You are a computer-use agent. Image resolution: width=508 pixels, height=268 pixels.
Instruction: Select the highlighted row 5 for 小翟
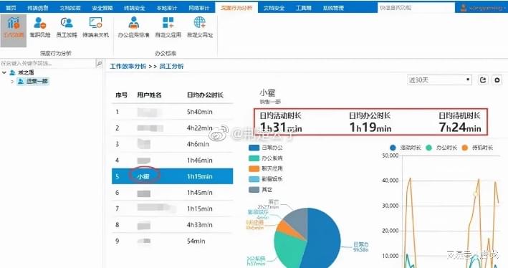173,176
